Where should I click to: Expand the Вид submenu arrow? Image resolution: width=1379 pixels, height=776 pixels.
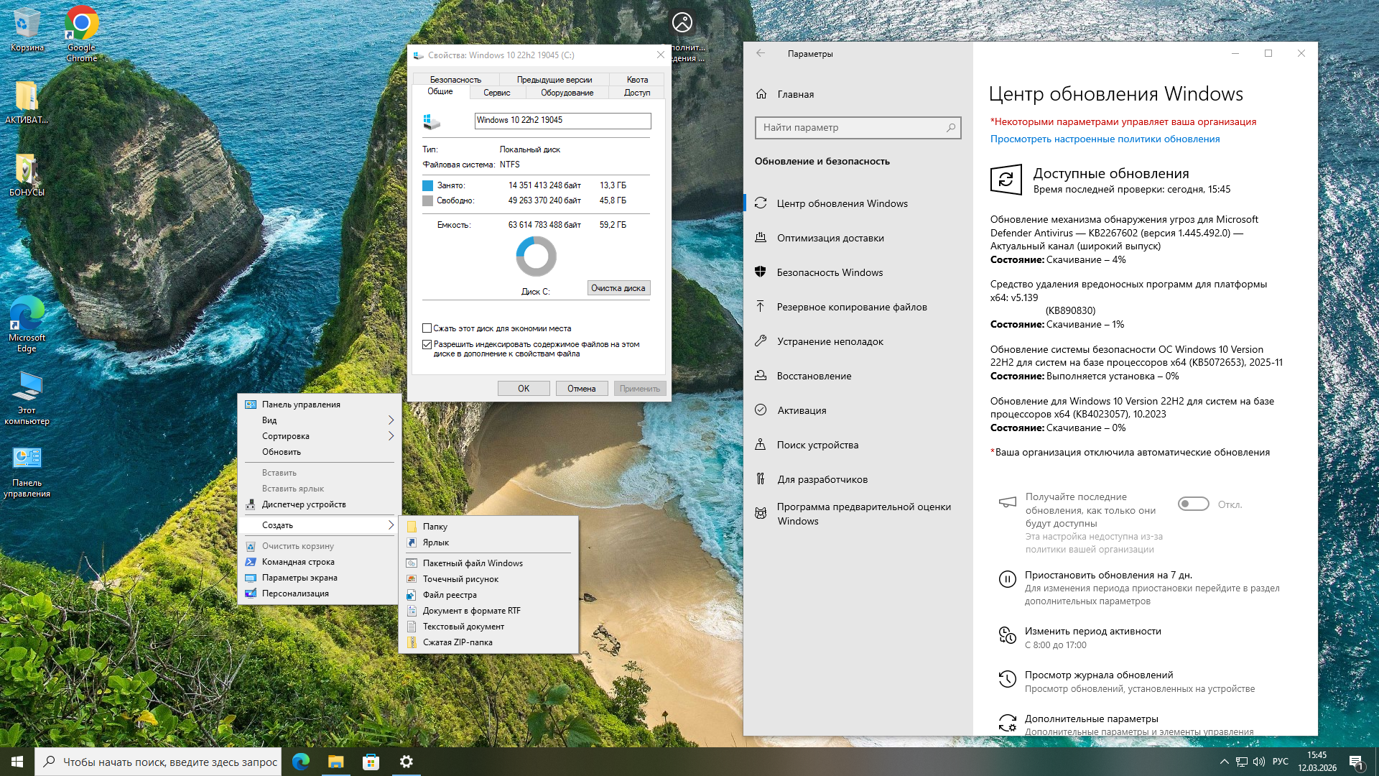(391, 420)
